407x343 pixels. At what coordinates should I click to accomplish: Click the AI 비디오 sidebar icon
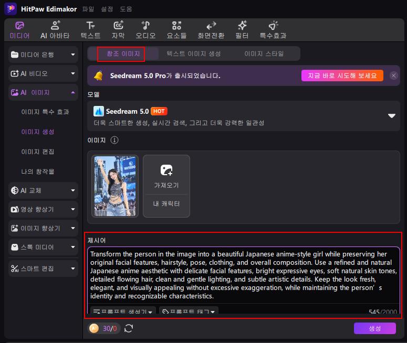(x=15, y=73)
